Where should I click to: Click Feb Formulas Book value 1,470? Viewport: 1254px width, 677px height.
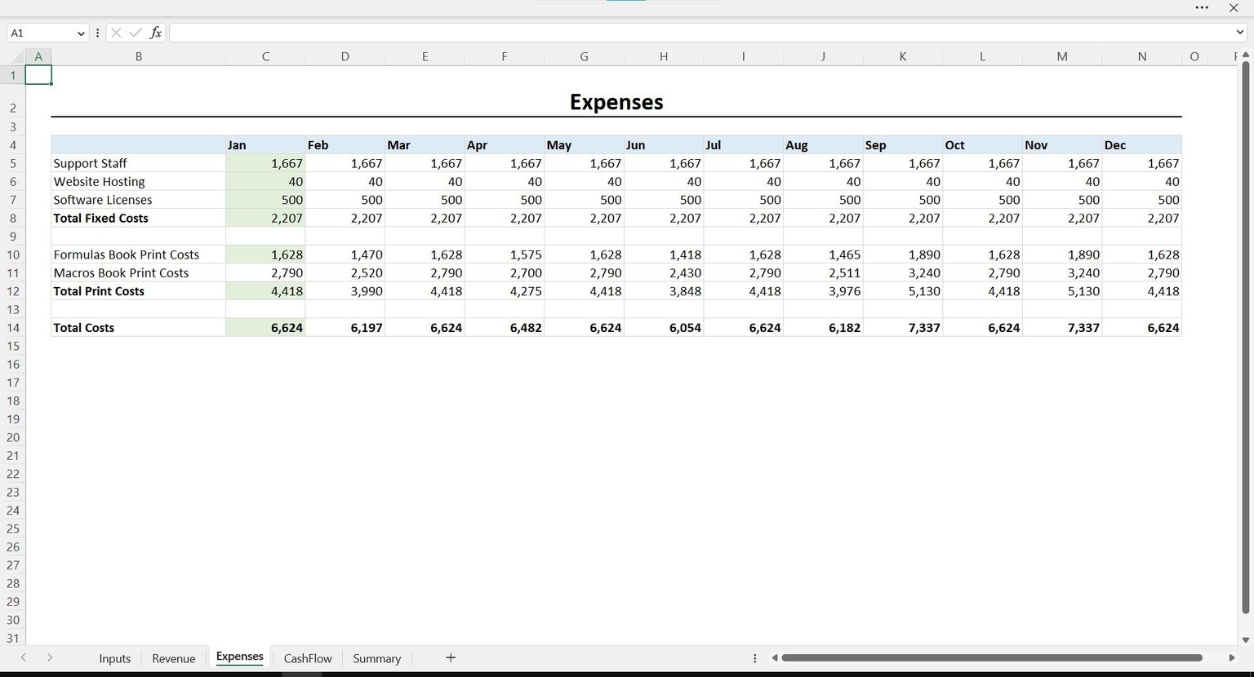345,254
